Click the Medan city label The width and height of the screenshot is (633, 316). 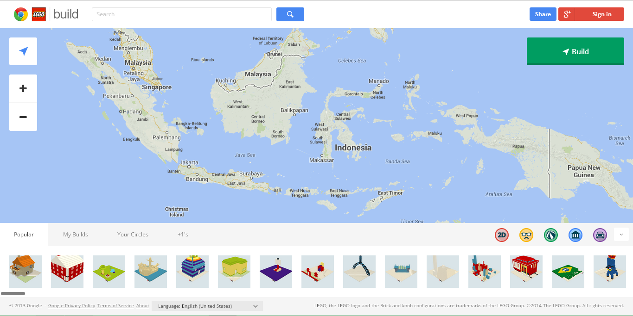tap(102, 59)
